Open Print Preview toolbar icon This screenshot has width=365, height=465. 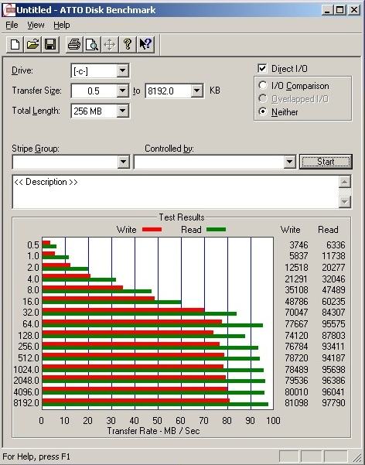click(92, 45)
